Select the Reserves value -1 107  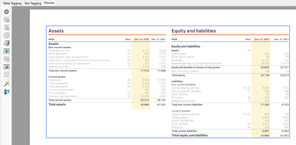tap(265, 60)
